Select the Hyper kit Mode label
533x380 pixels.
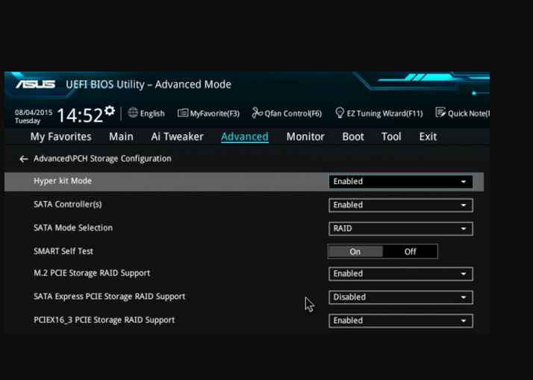coord(63,181)
